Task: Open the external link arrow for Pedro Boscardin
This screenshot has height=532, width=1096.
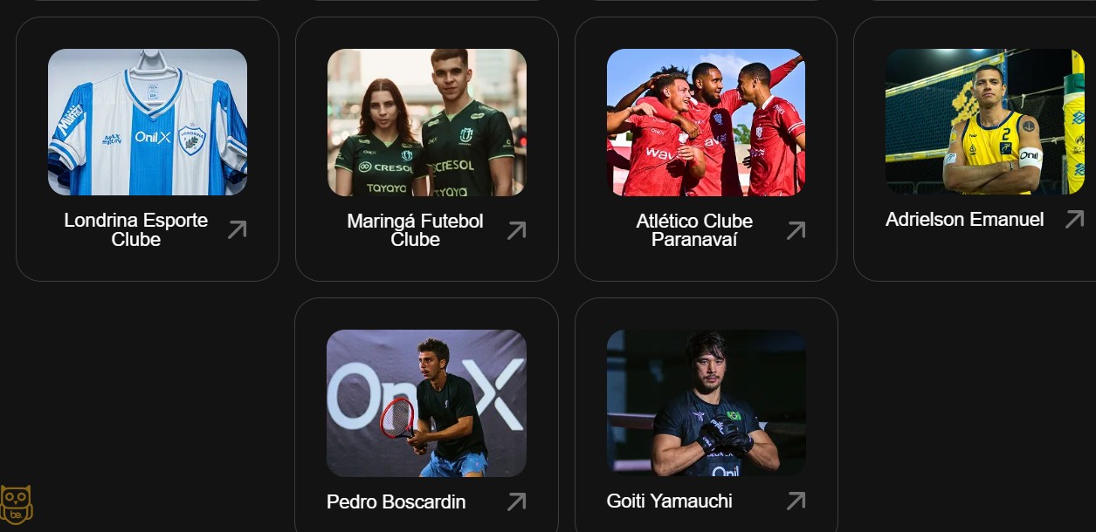Action: click(516, 501)
